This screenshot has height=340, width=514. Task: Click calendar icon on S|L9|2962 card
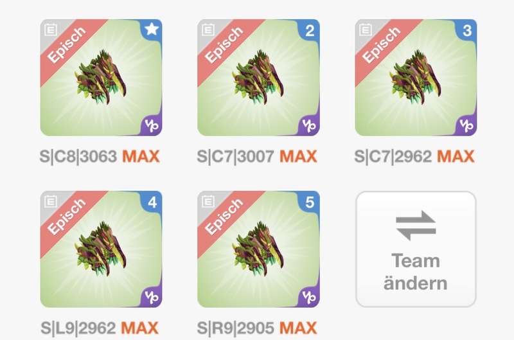coord(51,201)
